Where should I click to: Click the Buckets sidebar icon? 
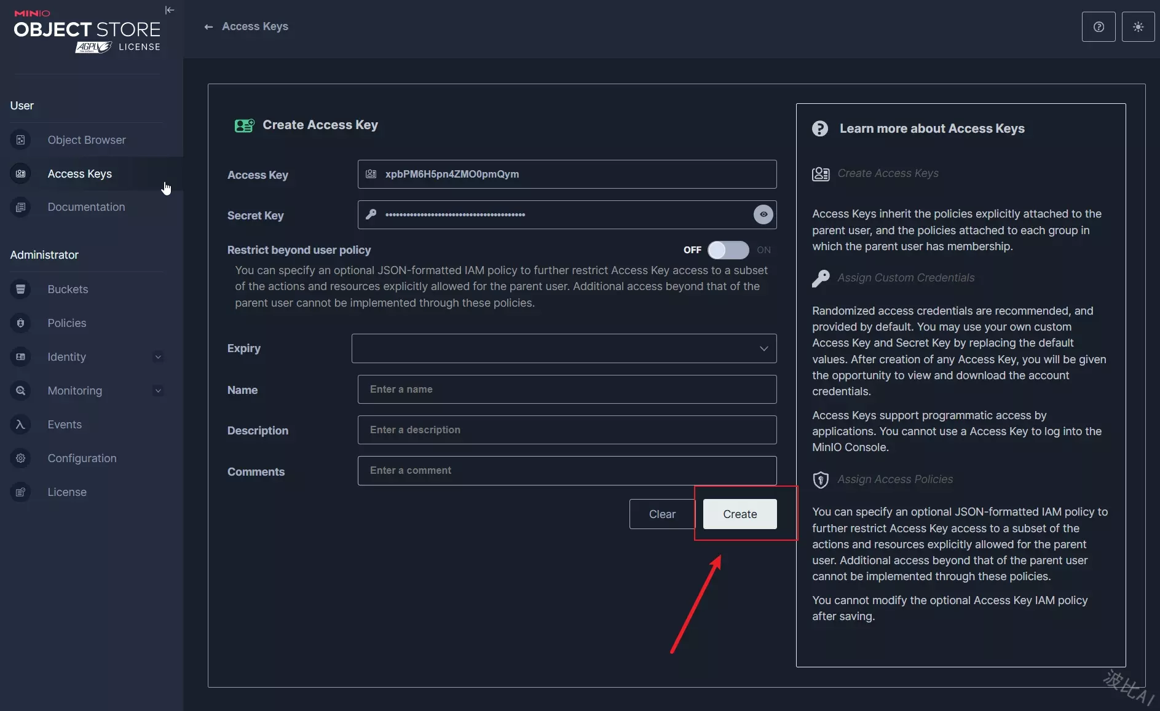21,289
